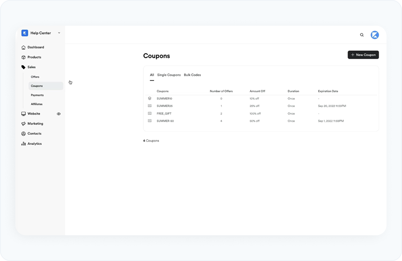402x261 pixels.
Task: Click the Sales tag icon in the sidebar
Action: tap(23, 67)
